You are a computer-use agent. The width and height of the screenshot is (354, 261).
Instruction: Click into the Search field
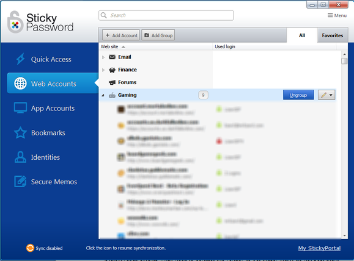[x=166, y=15]
